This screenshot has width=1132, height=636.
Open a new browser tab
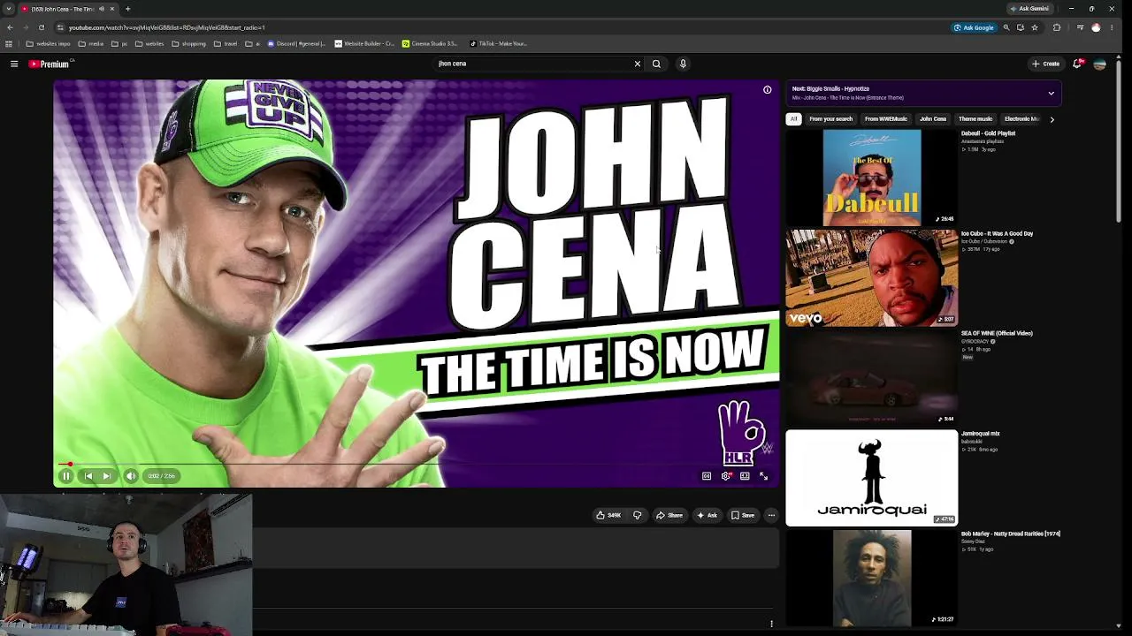point(127,9)
